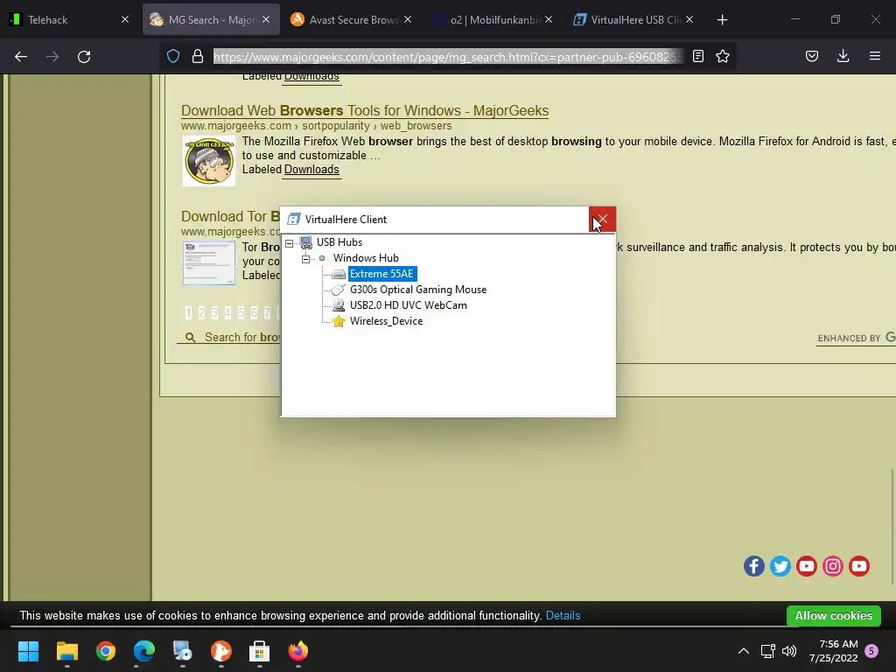The height and width of the screenshot is (672, 896).
Task: Close the Telehack tab
Action: point(125,20)
